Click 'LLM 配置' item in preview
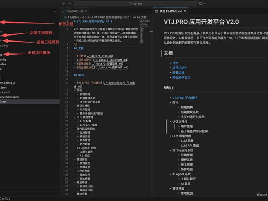 pyautogui.click(x=187, y=141)
